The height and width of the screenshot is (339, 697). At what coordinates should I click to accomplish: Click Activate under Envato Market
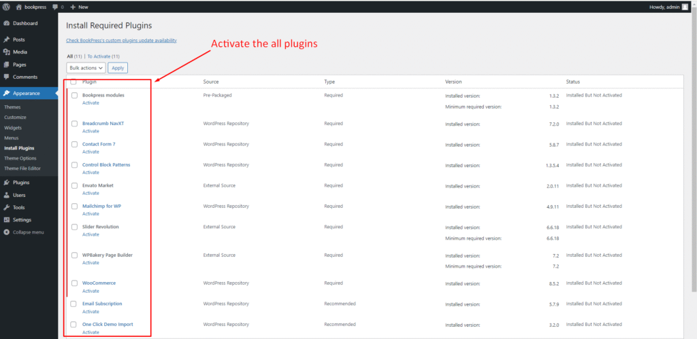click(x=91, y=193)
